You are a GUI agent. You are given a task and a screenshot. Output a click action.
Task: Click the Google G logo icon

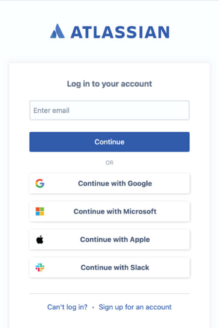tap(40, 183)
